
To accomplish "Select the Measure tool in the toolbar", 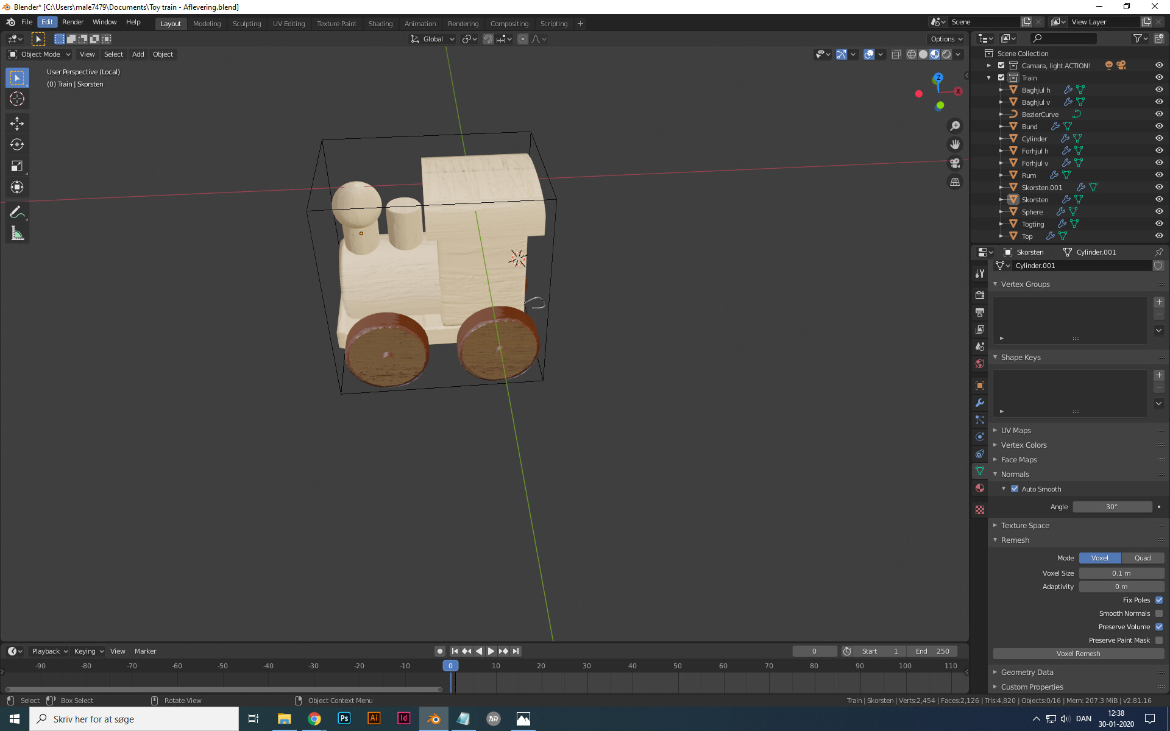I will pos(17,233).
